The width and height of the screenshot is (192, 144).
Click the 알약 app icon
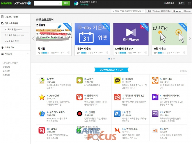click(42, 80)
